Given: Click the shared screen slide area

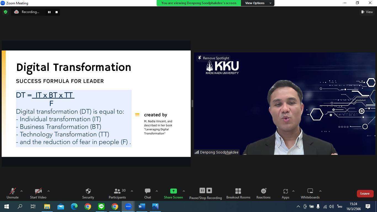Looking at the screenshot, I should 96,104.
